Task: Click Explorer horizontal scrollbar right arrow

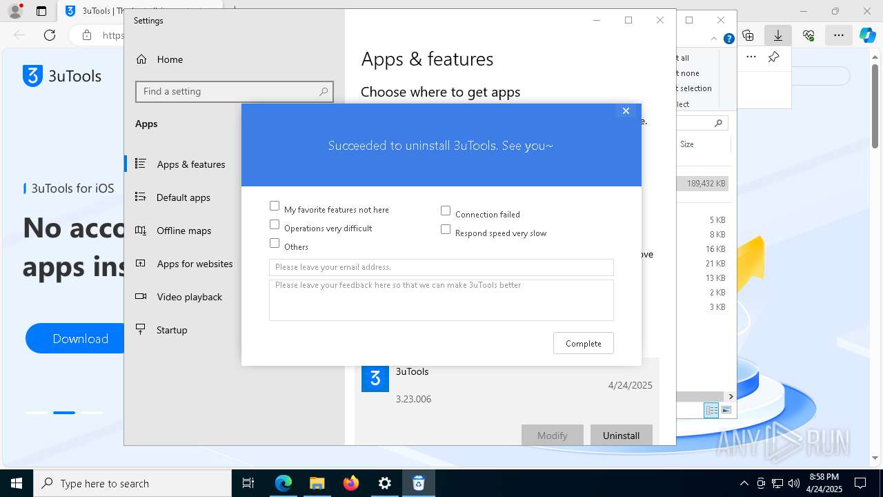Action: (731, 397)
